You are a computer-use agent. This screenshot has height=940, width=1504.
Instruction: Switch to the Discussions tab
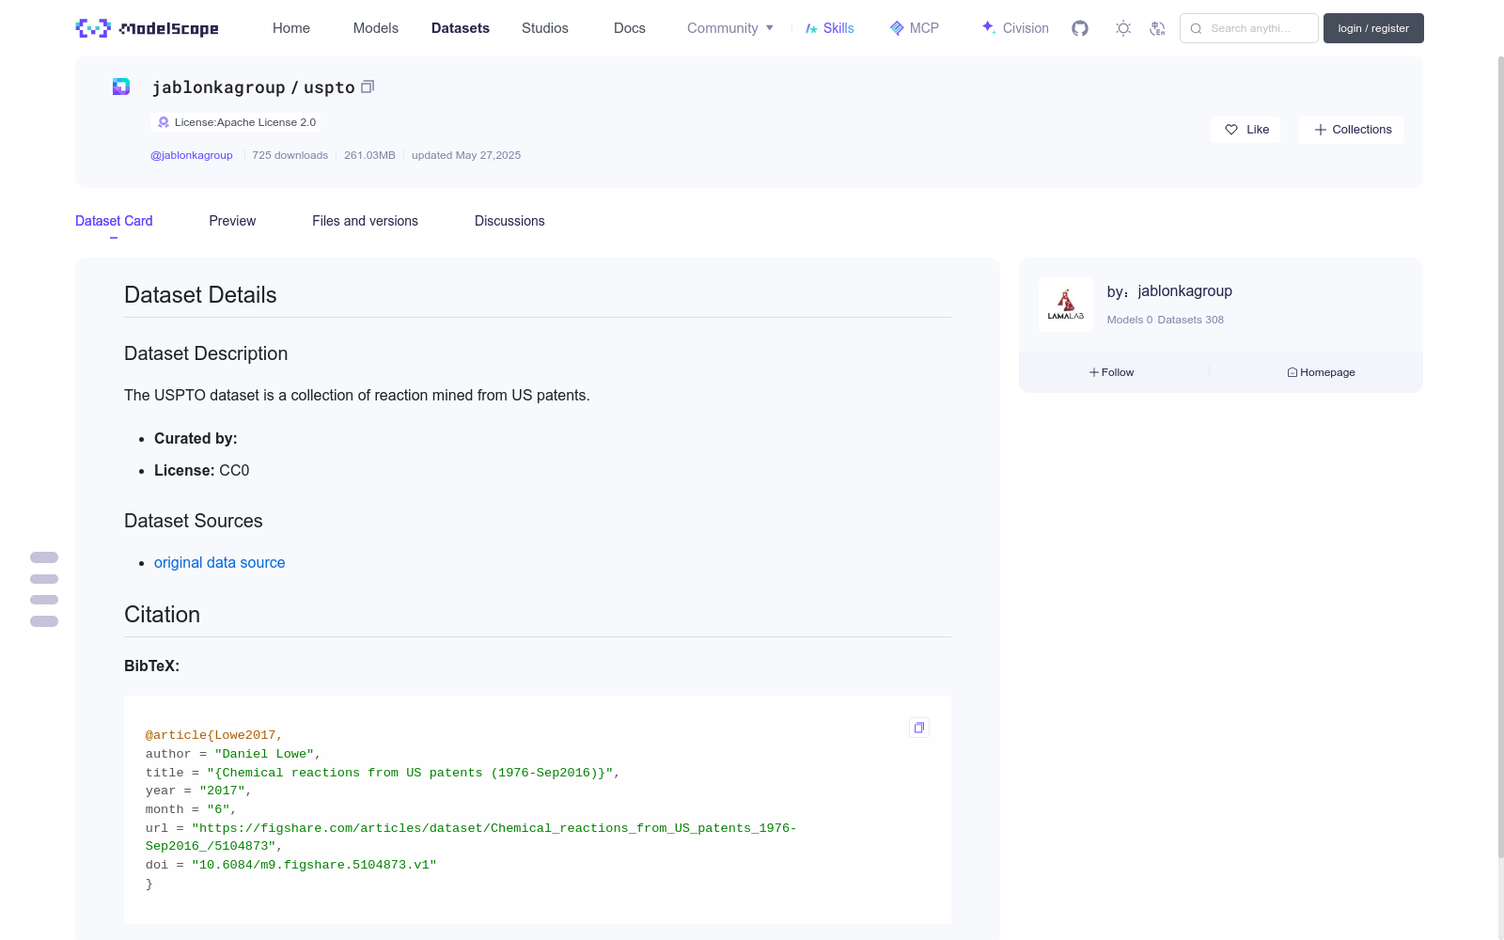(x=509, y=221)
